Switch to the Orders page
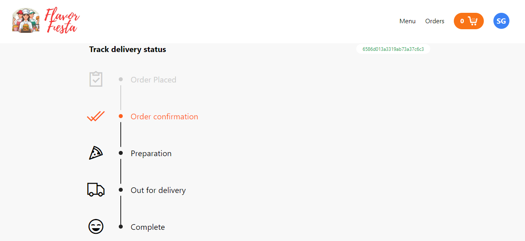The height and width of the screenshot is (241, 525). [435, 21]
